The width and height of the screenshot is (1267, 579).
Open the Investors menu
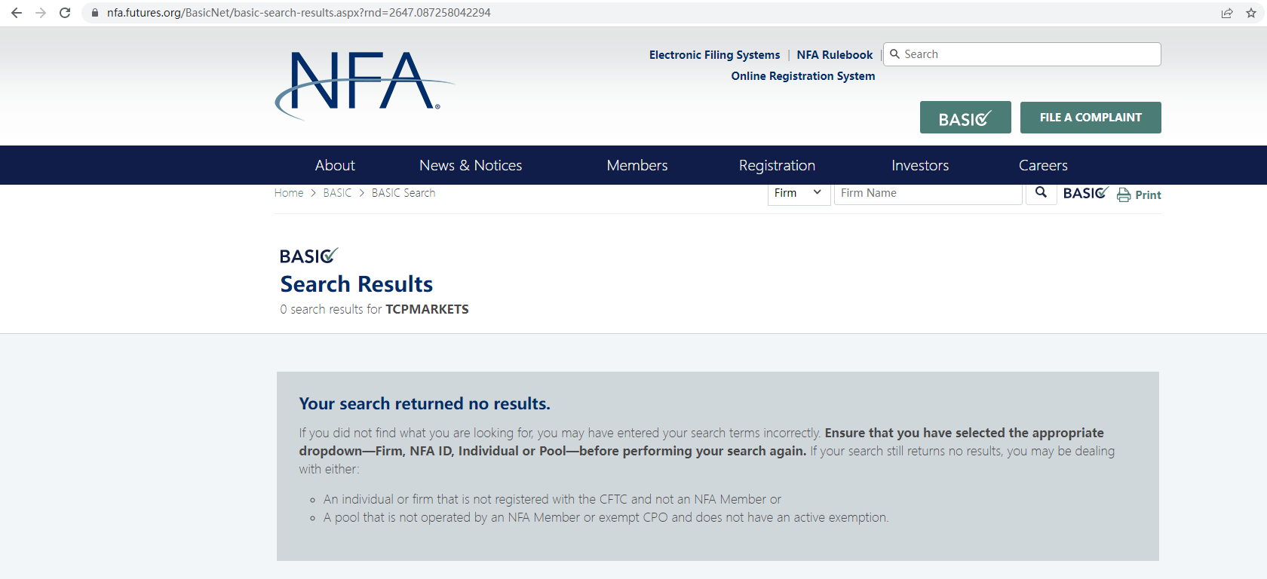tap(920, 165)
